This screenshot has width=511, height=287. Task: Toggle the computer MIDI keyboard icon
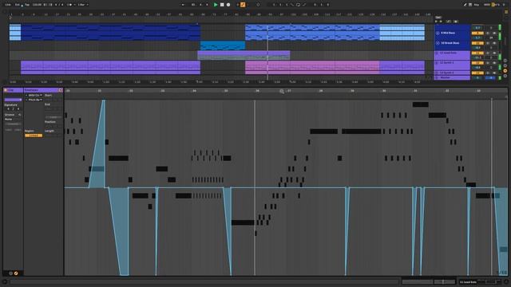point(470,5)
